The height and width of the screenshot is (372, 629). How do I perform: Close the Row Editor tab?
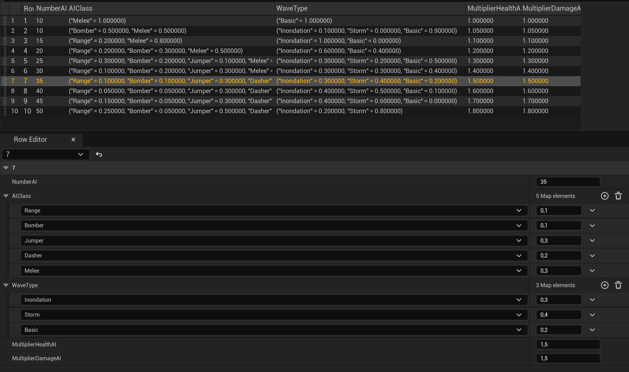[73, 139]
